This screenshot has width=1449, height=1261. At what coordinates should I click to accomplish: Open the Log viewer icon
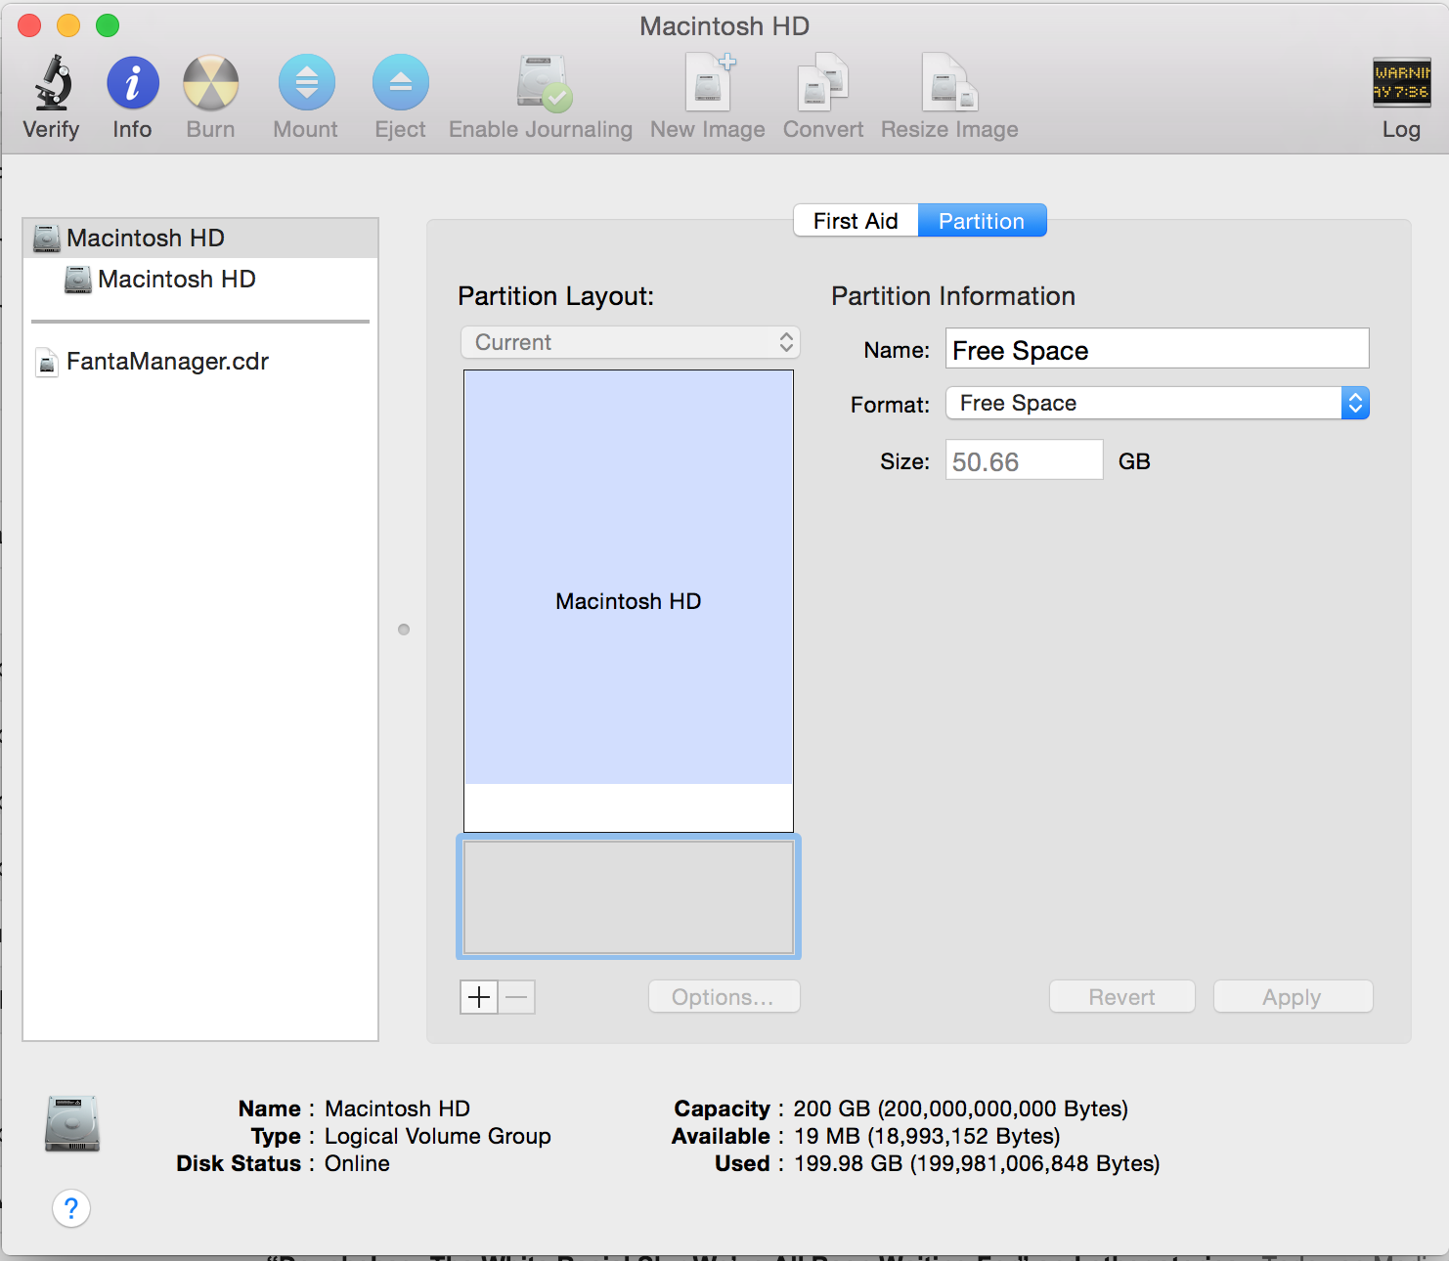pyautogui.click(x=1400, y=83)
